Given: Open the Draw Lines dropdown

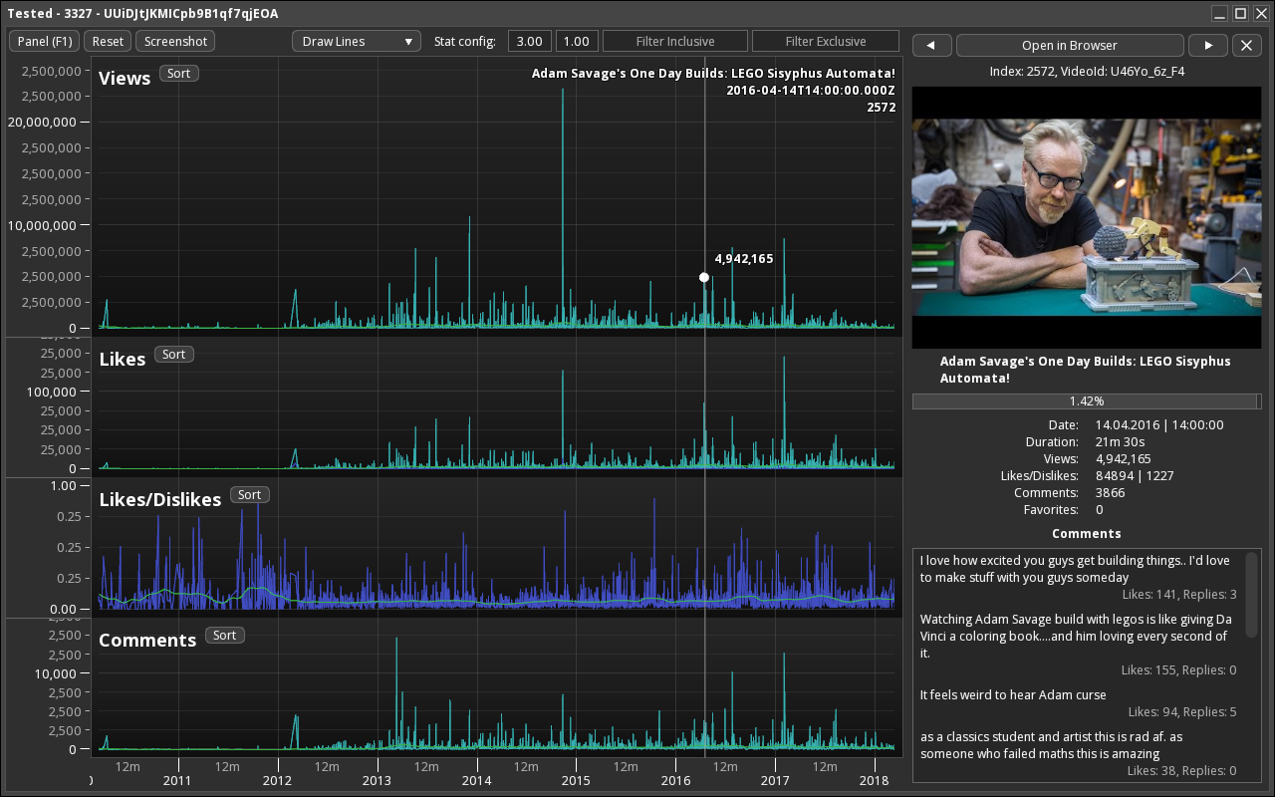Looking at the screenshot, I should 357,41.
